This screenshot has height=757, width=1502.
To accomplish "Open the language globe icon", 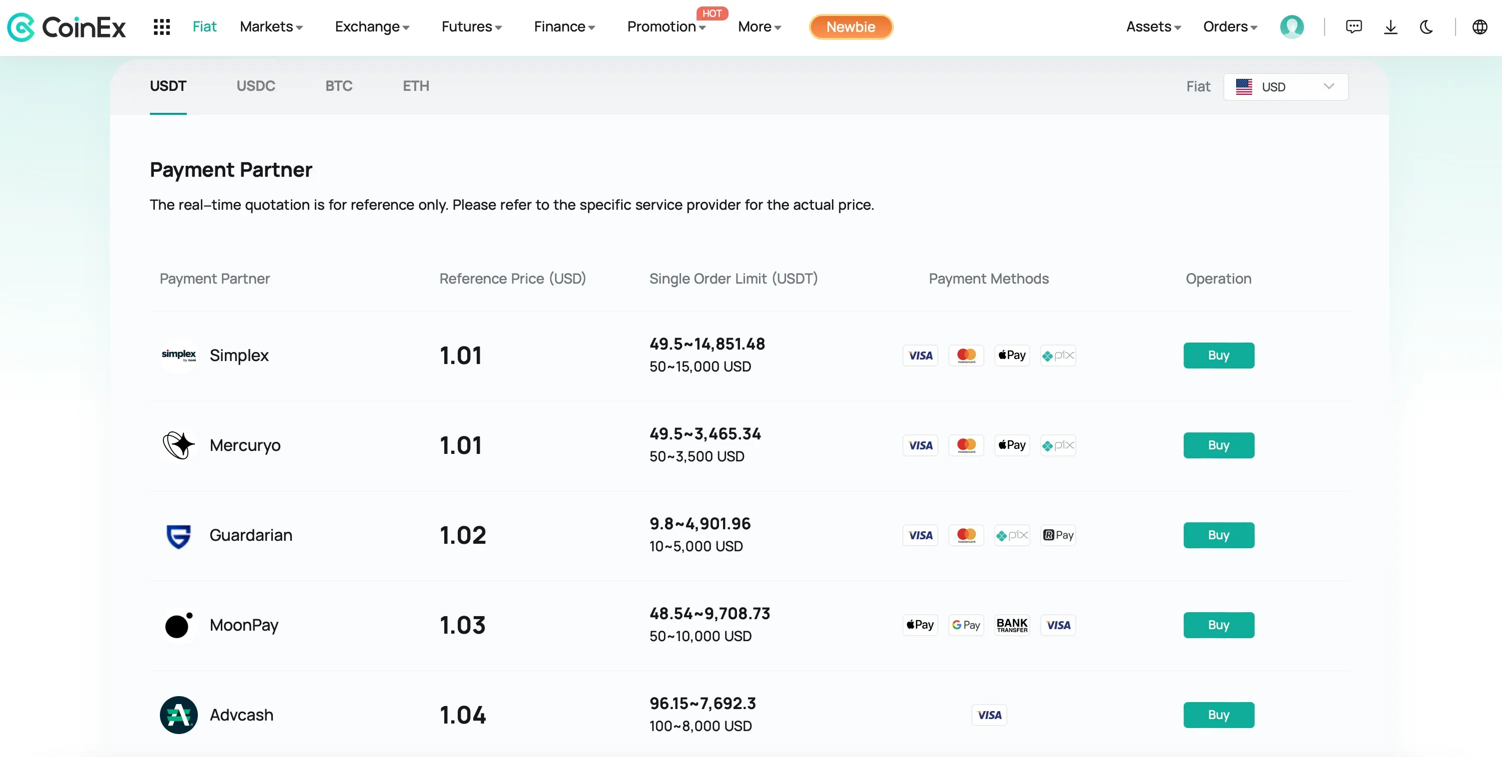I will coord(1480,27).
